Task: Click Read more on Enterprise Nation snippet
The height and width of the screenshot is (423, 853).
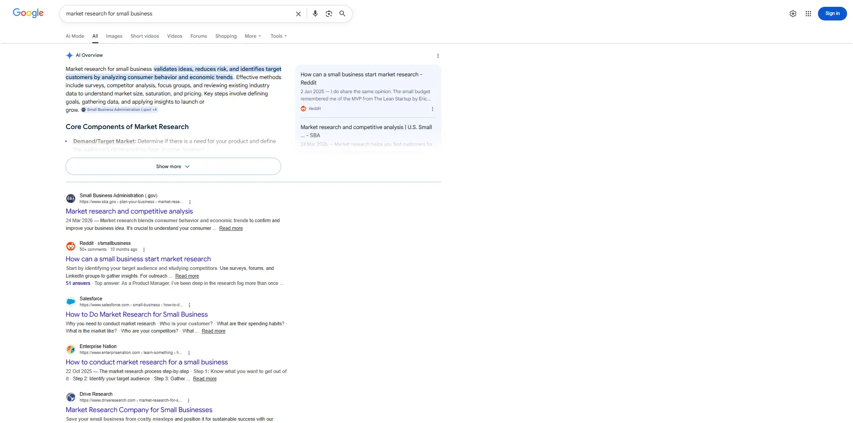Action: (x=205, y=379)
